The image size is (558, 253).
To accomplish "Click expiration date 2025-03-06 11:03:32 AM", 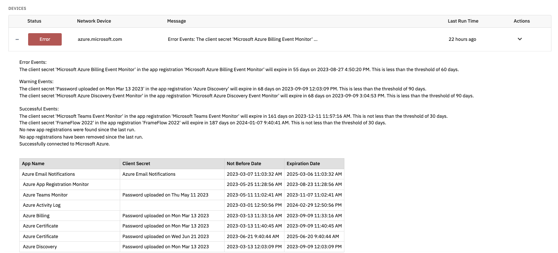I will [314, 174].
